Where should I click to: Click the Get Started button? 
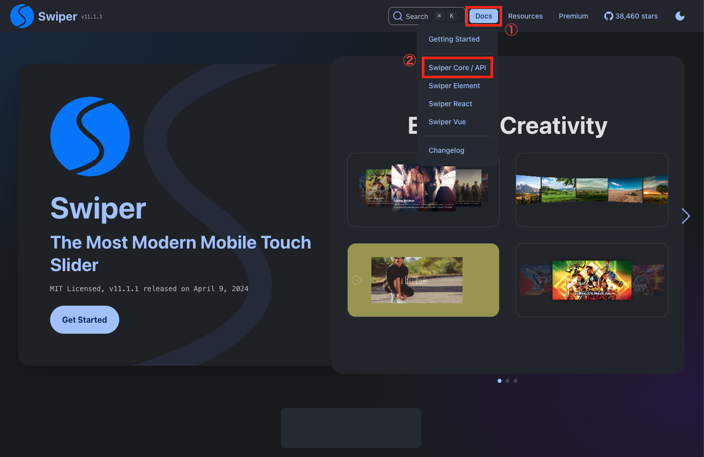(85, 320)
